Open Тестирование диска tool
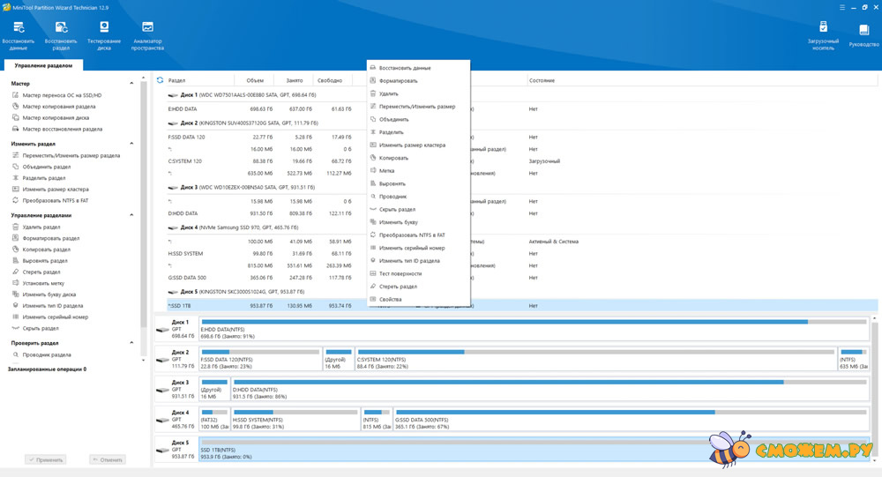The height and width of the screenshot is (477, 882). (x=104, y=35)
